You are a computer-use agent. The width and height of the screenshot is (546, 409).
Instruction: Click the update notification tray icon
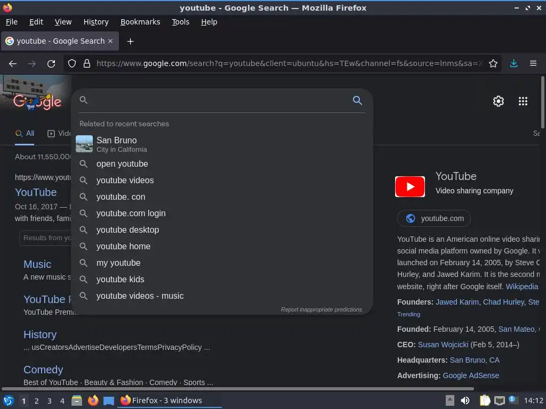(x=512, y=399)
